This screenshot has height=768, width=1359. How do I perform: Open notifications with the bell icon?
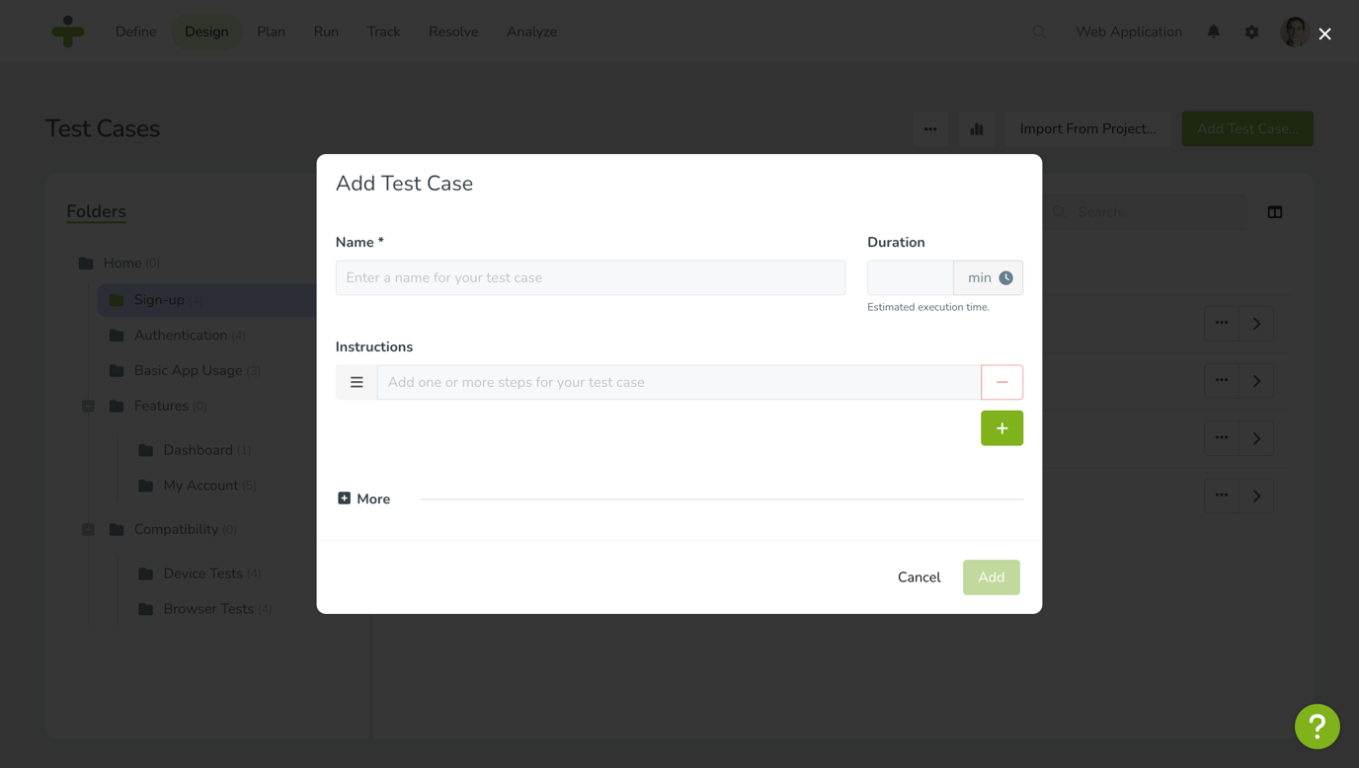point(1213,32)
